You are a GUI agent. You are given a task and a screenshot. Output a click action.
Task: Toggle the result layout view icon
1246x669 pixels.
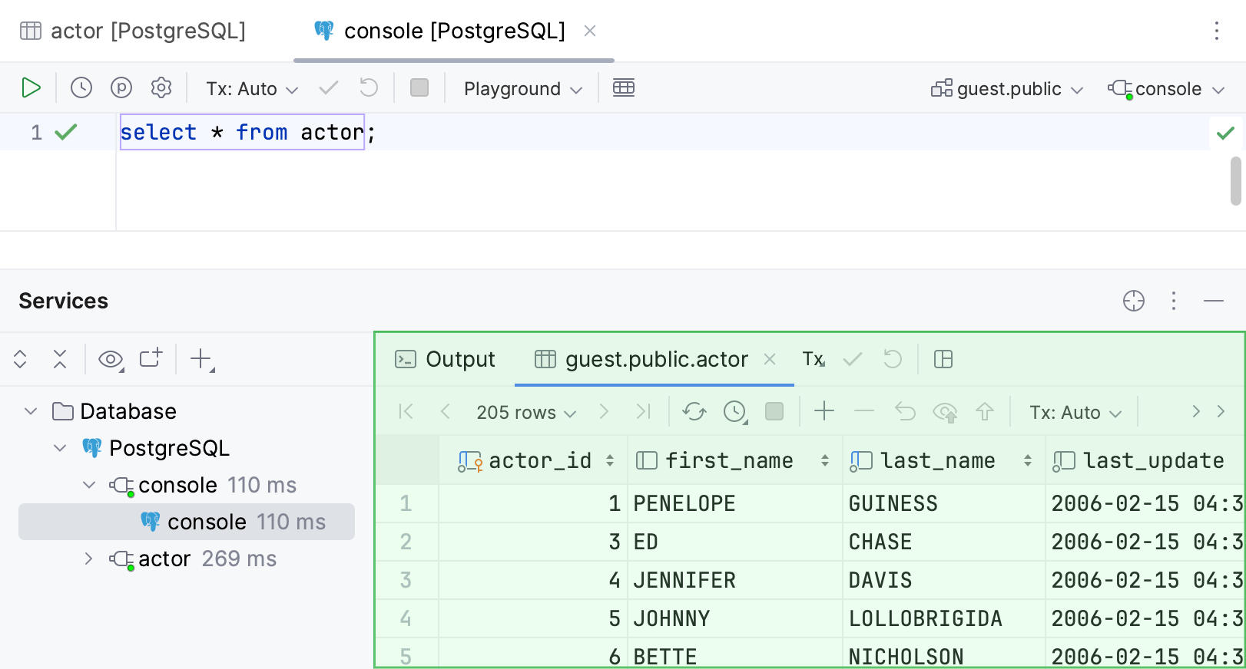[943, 359]
